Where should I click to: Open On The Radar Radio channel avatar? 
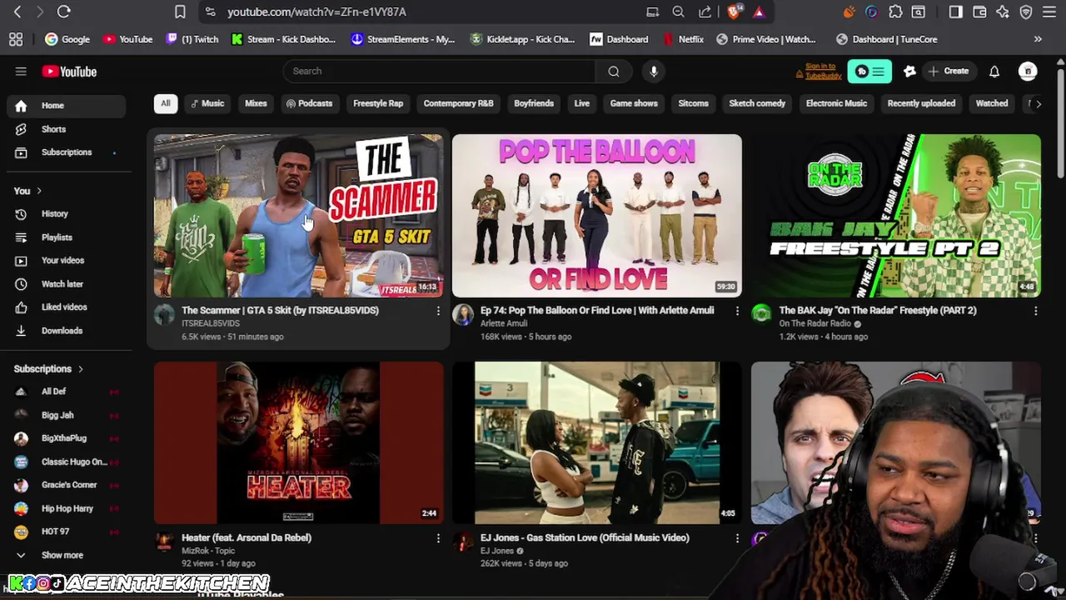coord(761,314)
